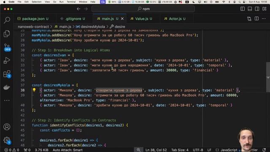
Task: Open the Accounts menu
Action: tap(7, 127)
